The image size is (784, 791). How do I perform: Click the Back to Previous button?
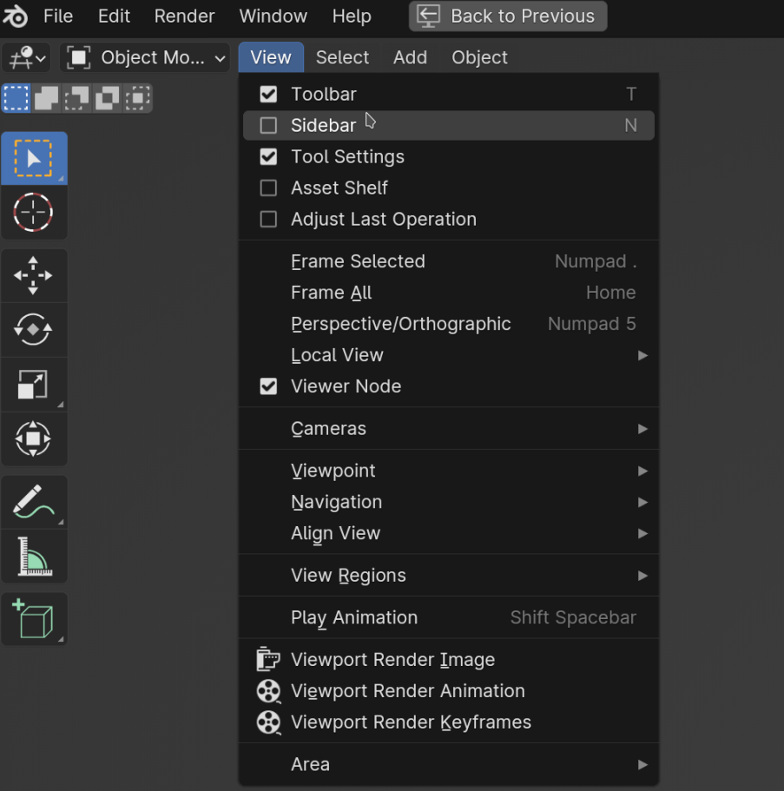coord(508,16)
